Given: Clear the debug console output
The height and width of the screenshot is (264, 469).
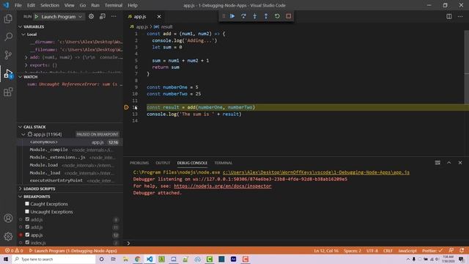Looking at the screenshot, I should tap(437, 163).
